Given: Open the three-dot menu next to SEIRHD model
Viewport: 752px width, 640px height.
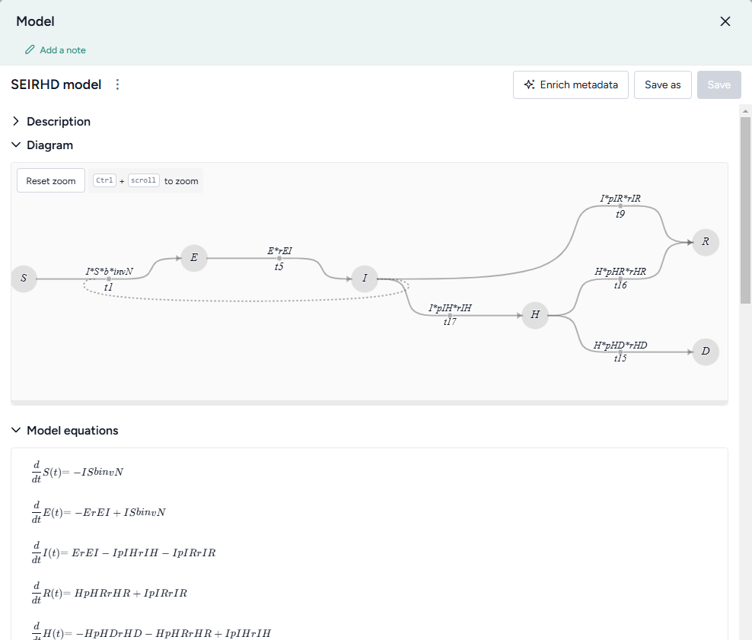Looking at the screenshot, I should click(x=117, y=84).
